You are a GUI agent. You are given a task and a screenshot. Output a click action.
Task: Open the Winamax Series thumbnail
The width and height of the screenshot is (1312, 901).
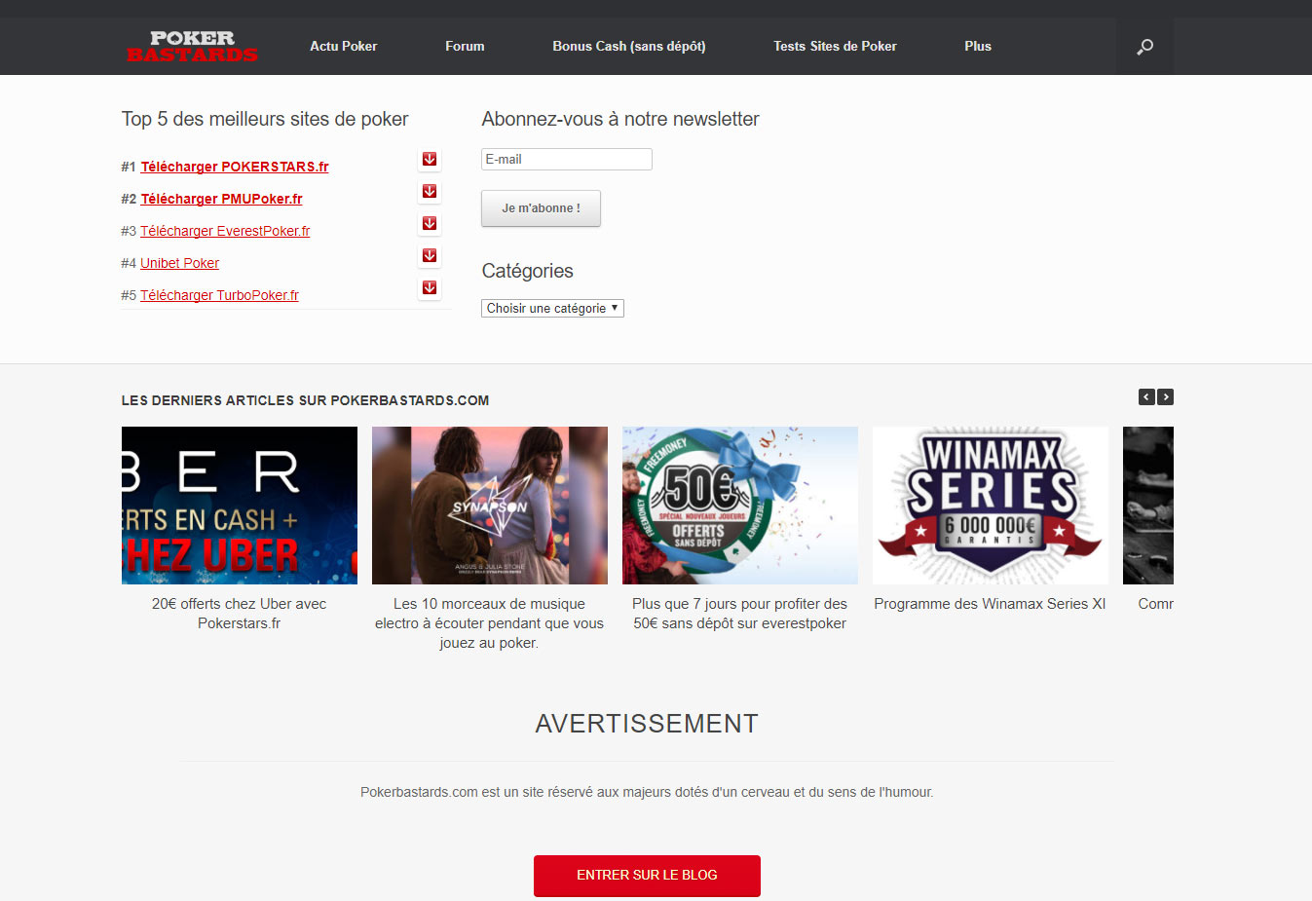(991, 506)
